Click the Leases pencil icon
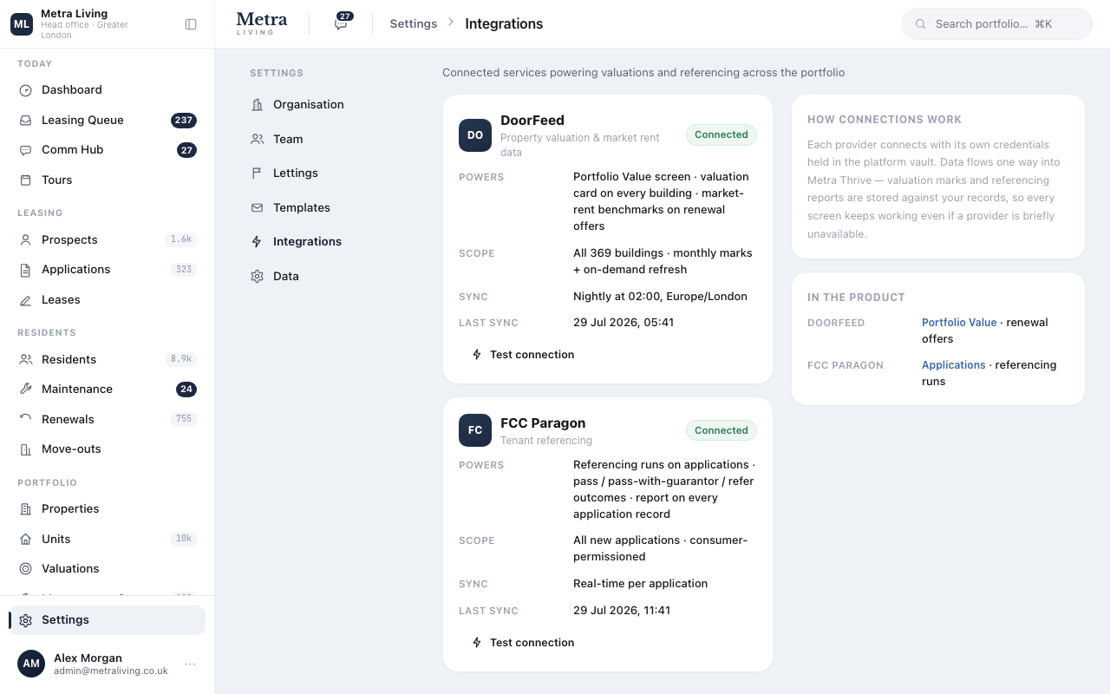The height and width of the screenshot is (694, 1110). (x=26, y=300)
